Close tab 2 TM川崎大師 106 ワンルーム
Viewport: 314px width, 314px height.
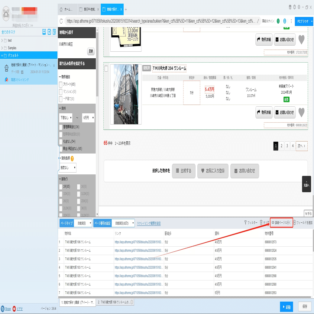[132, 302]
